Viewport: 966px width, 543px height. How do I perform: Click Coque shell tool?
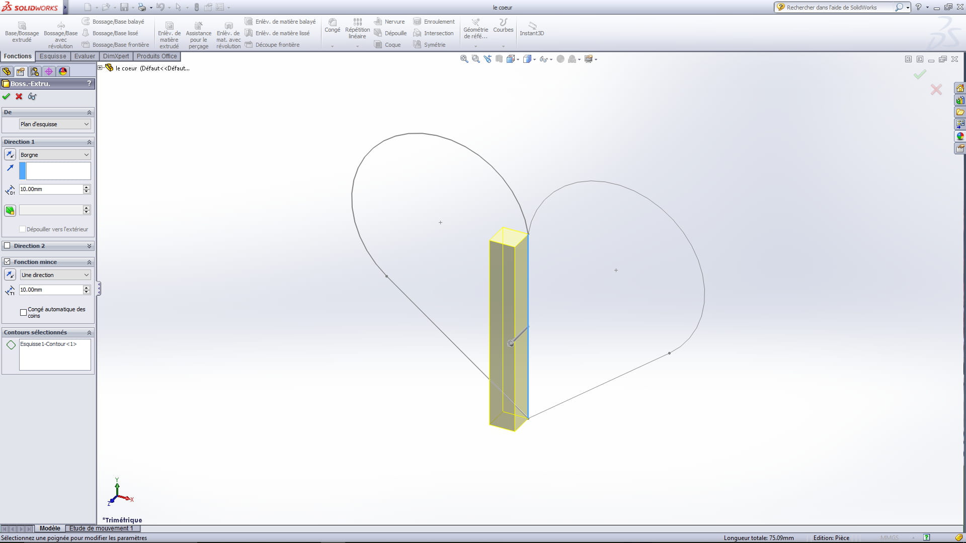pyautogui.click(x=387, y=45)
